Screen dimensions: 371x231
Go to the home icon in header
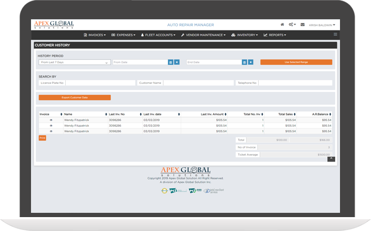pos(282,25)
